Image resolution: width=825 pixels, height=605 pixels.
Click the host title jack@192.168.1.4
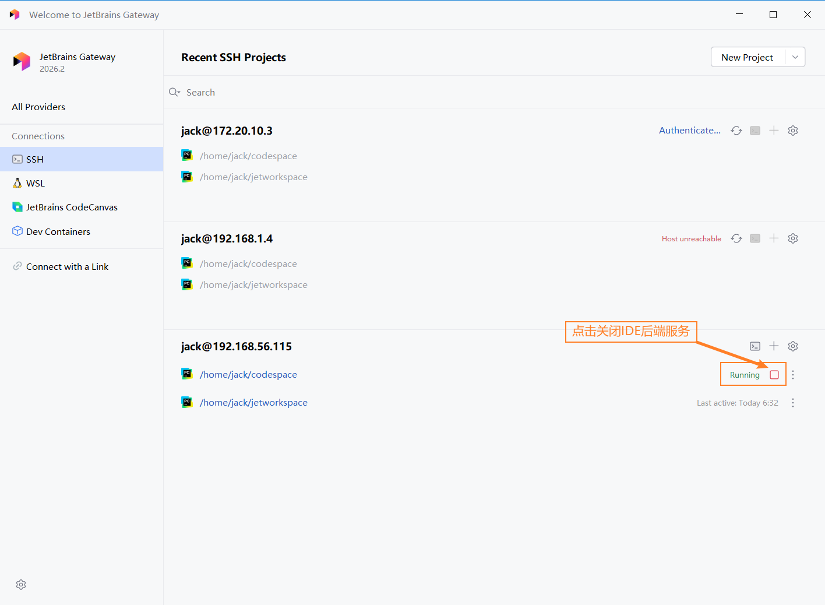click(x=227, y=238)
